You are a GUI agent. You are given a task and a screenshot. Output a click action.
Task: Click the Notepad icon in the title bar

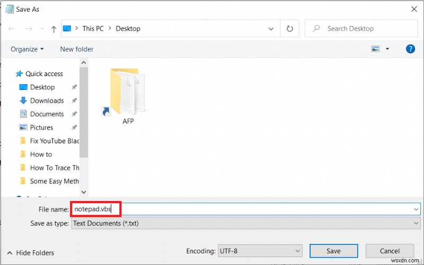tap(10, 9)
